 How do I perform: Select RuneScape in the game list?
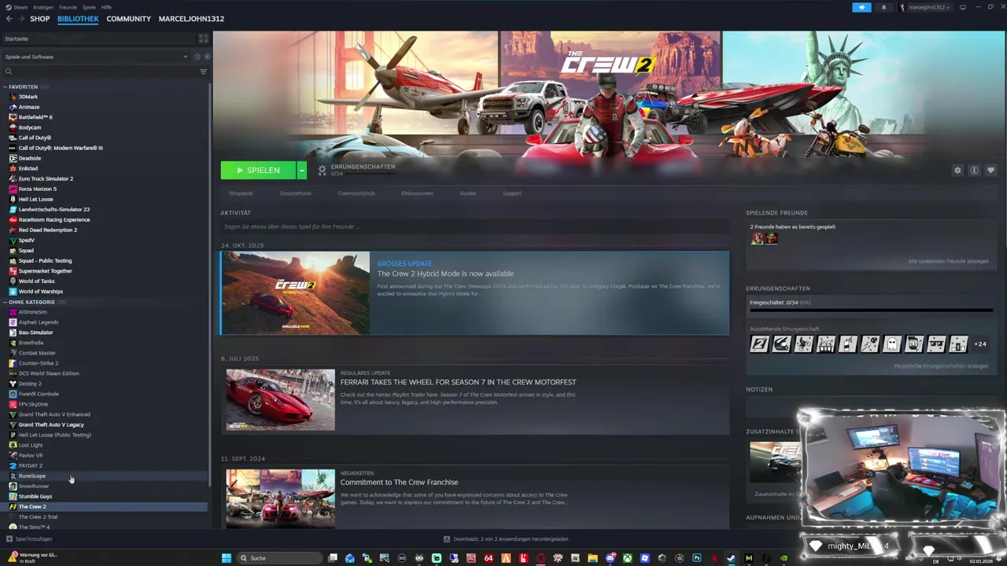(x=31, y=476)
